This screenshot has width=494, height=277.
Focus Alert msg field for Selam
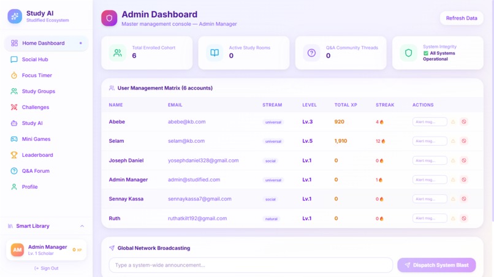tap(430, 141)
